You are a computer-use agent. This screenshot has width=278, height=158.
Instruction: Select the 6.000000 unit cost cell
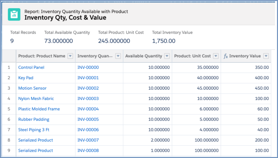tap(196, 109)
